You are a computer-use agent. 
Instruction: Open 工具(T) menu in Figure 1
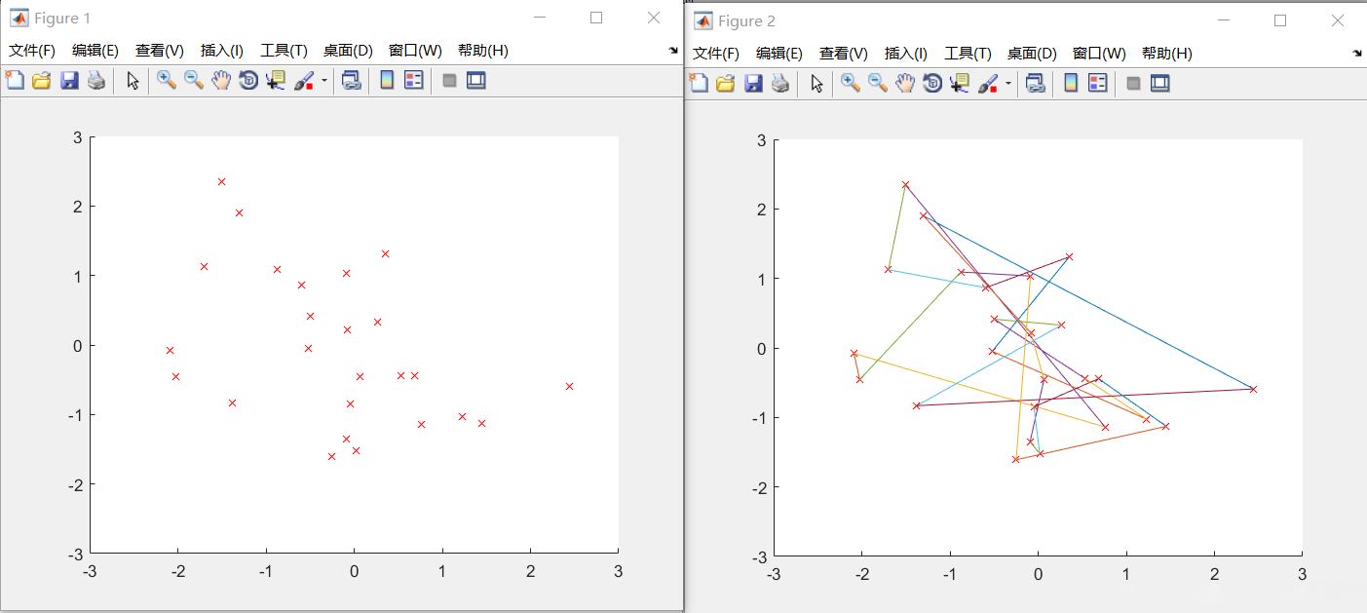click(x=284, y=51)
